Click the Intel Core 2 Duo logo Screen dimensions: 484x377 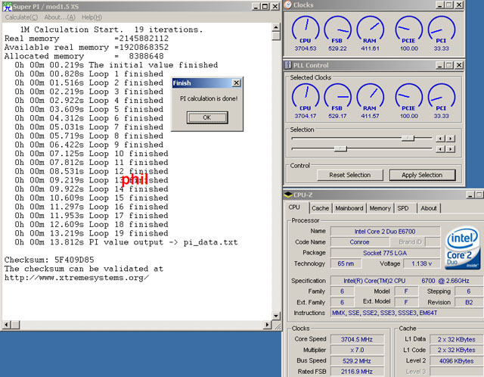tap(462, 248)
